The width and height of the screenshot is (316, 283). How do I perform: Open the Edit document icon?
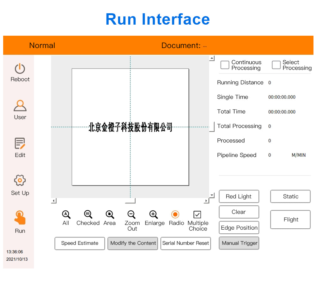pyautogui.click(x=20, y=143)
